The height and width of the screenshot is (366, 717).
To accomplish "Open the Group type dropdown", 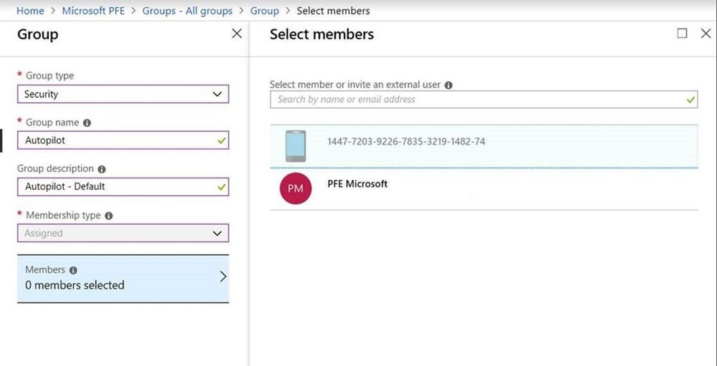I will click(123, 94).
